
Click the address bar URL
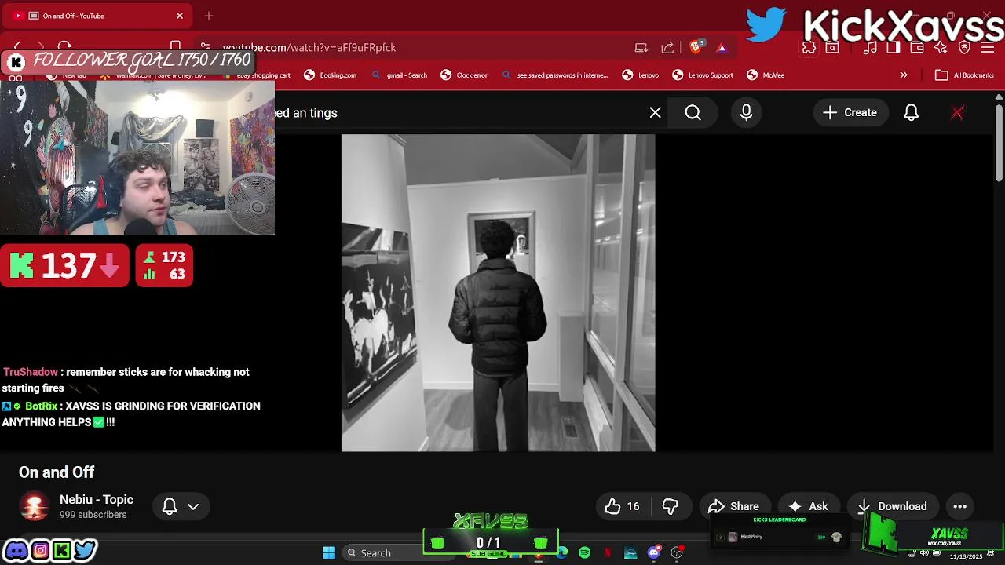click(309, 47)
